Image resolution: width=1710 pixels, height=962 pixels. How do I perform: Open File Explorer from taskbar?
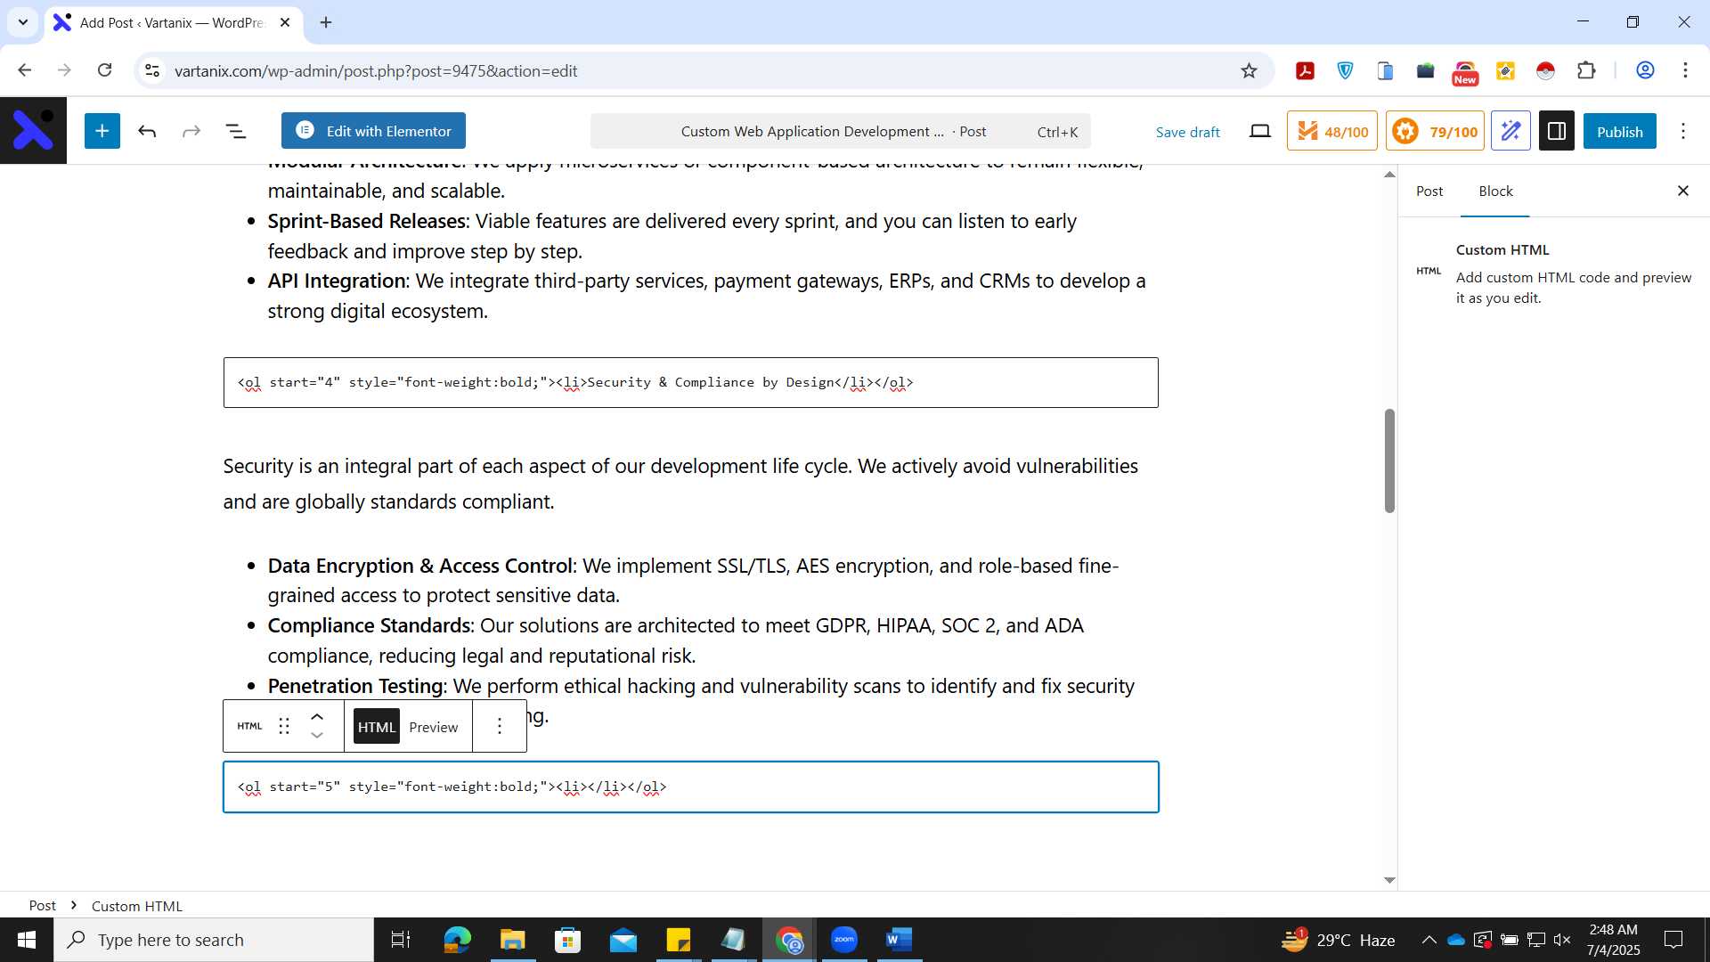(512, 940)
